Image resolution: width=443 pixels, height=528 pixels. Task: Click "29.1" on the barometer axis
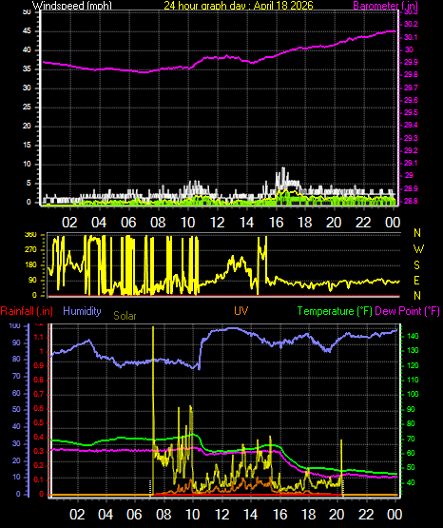[x=411, y=163]
